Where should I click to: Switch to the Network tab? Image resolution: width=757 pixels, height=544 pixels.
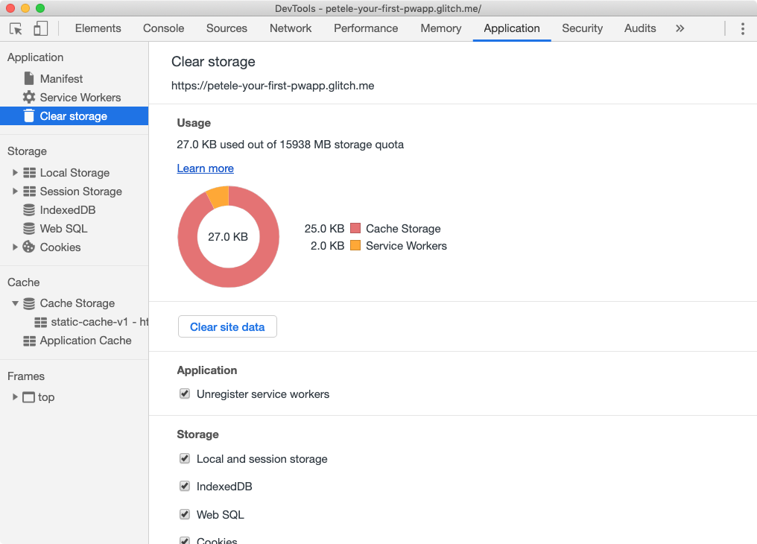point(291,28)
